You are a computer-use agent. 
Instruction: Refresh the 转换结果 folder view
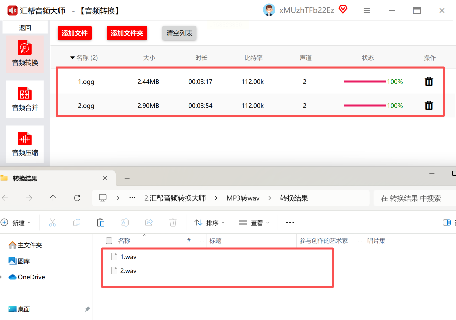(77, 198)
